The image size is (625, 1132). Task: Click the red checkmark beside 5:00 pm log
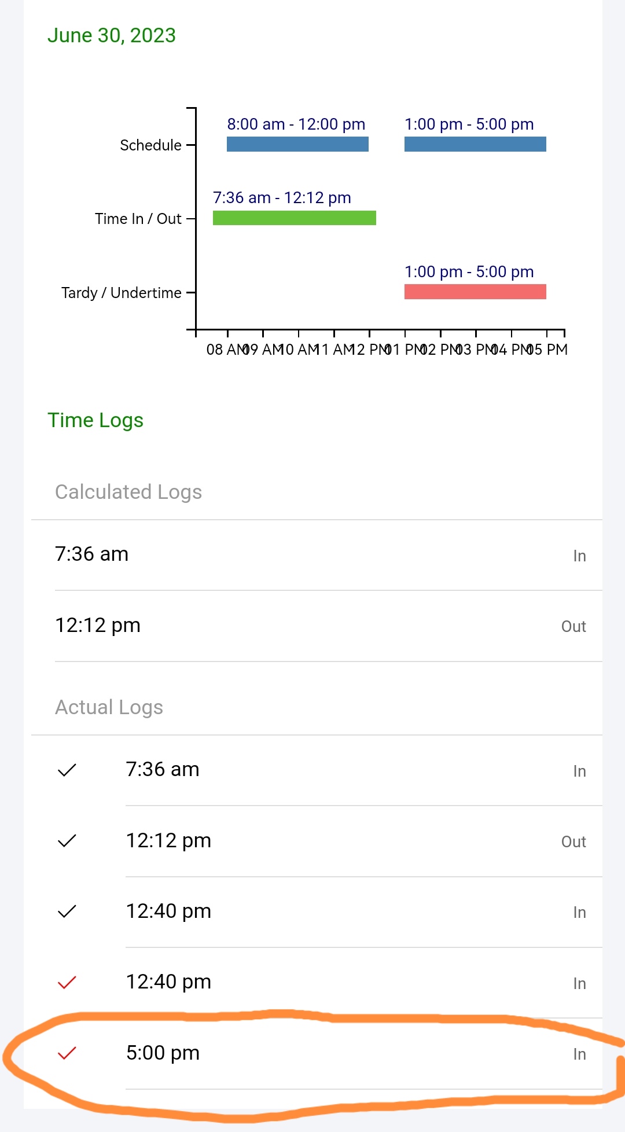click(67, 1053)
